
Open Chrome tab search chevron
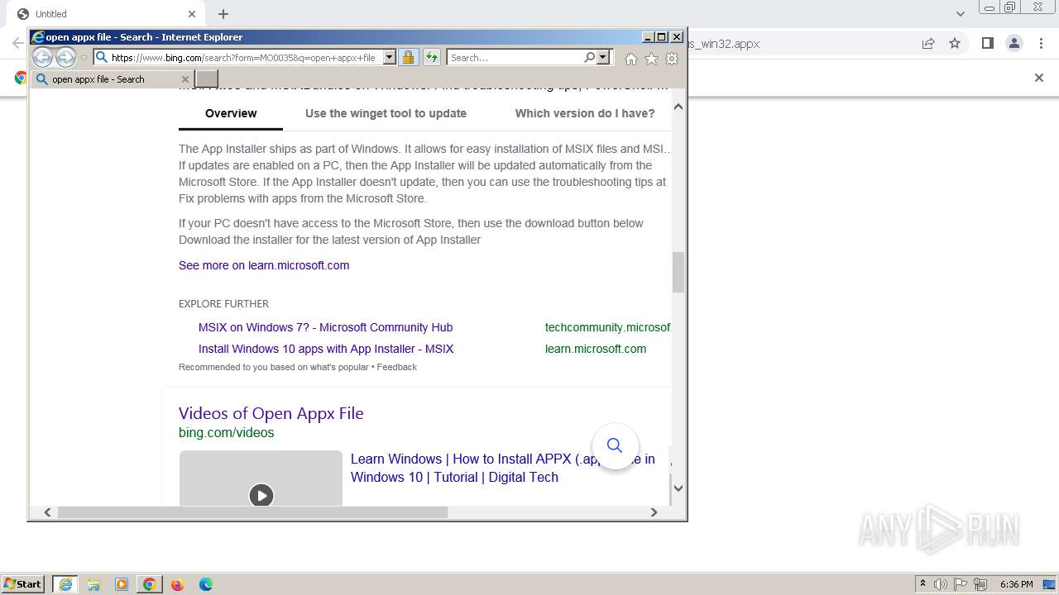[x=961, y=14]
